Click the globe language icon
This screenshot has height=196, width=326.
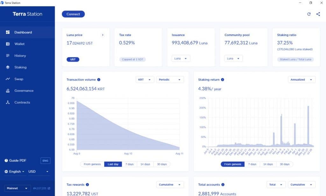coord(6,171)
